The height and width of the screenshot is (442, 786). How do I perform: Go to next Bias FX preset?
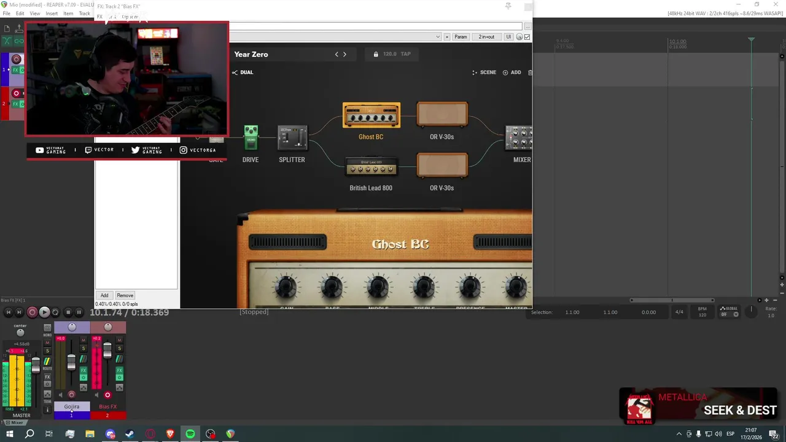tap(344, 54)
